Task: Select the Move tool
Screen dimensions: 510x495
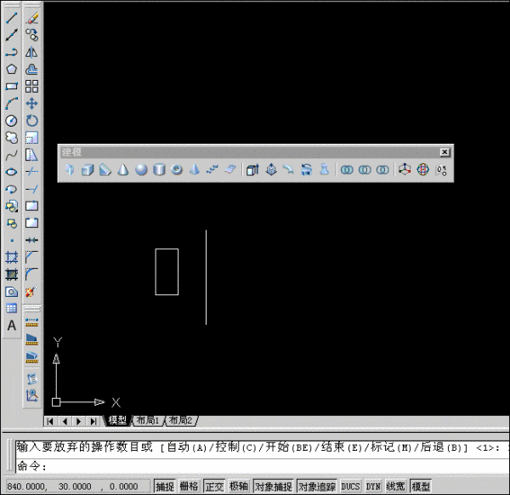Action: (x=31, y=104)
